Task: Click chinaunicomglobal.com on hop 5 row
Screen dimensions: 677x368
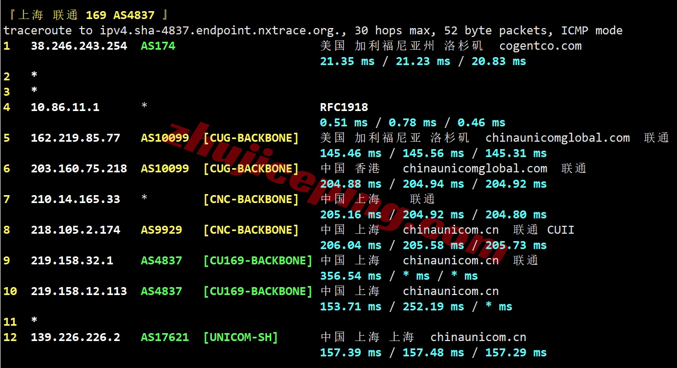Action: point(558,138)
